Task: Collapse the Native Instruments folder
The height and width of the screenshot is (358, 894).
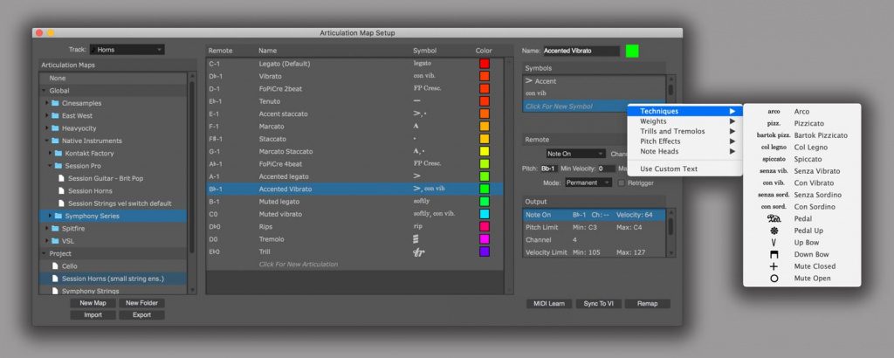Action: coord(47,141)
